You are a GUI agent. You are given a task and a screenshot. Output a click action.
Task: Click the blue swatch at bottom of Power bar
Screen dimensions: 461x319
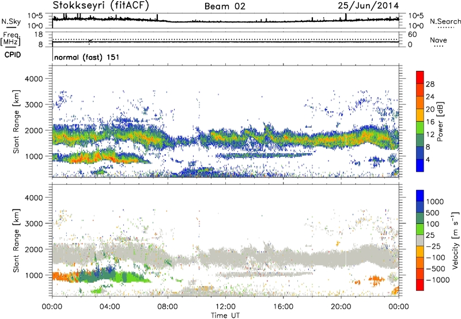click(x=420, y=165)
